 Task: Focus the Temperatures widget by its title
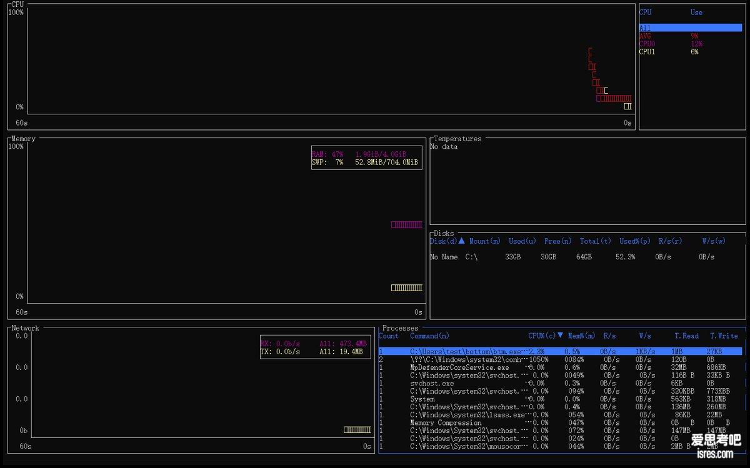[457, 139]
